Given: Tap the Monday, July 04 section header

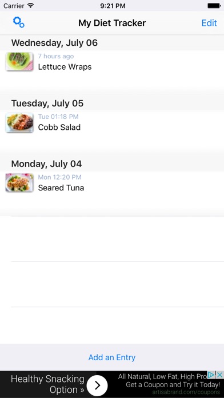Looking at the screenshot, I should pyautogui.click(x=112, y=164).
